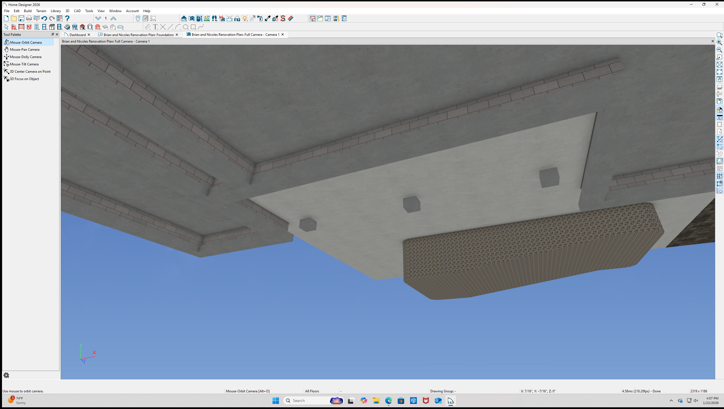This screenshot has width=724, height=409.
Task: Select the Text tool icon
Action: pyautogui.click(x=155, y=27)
